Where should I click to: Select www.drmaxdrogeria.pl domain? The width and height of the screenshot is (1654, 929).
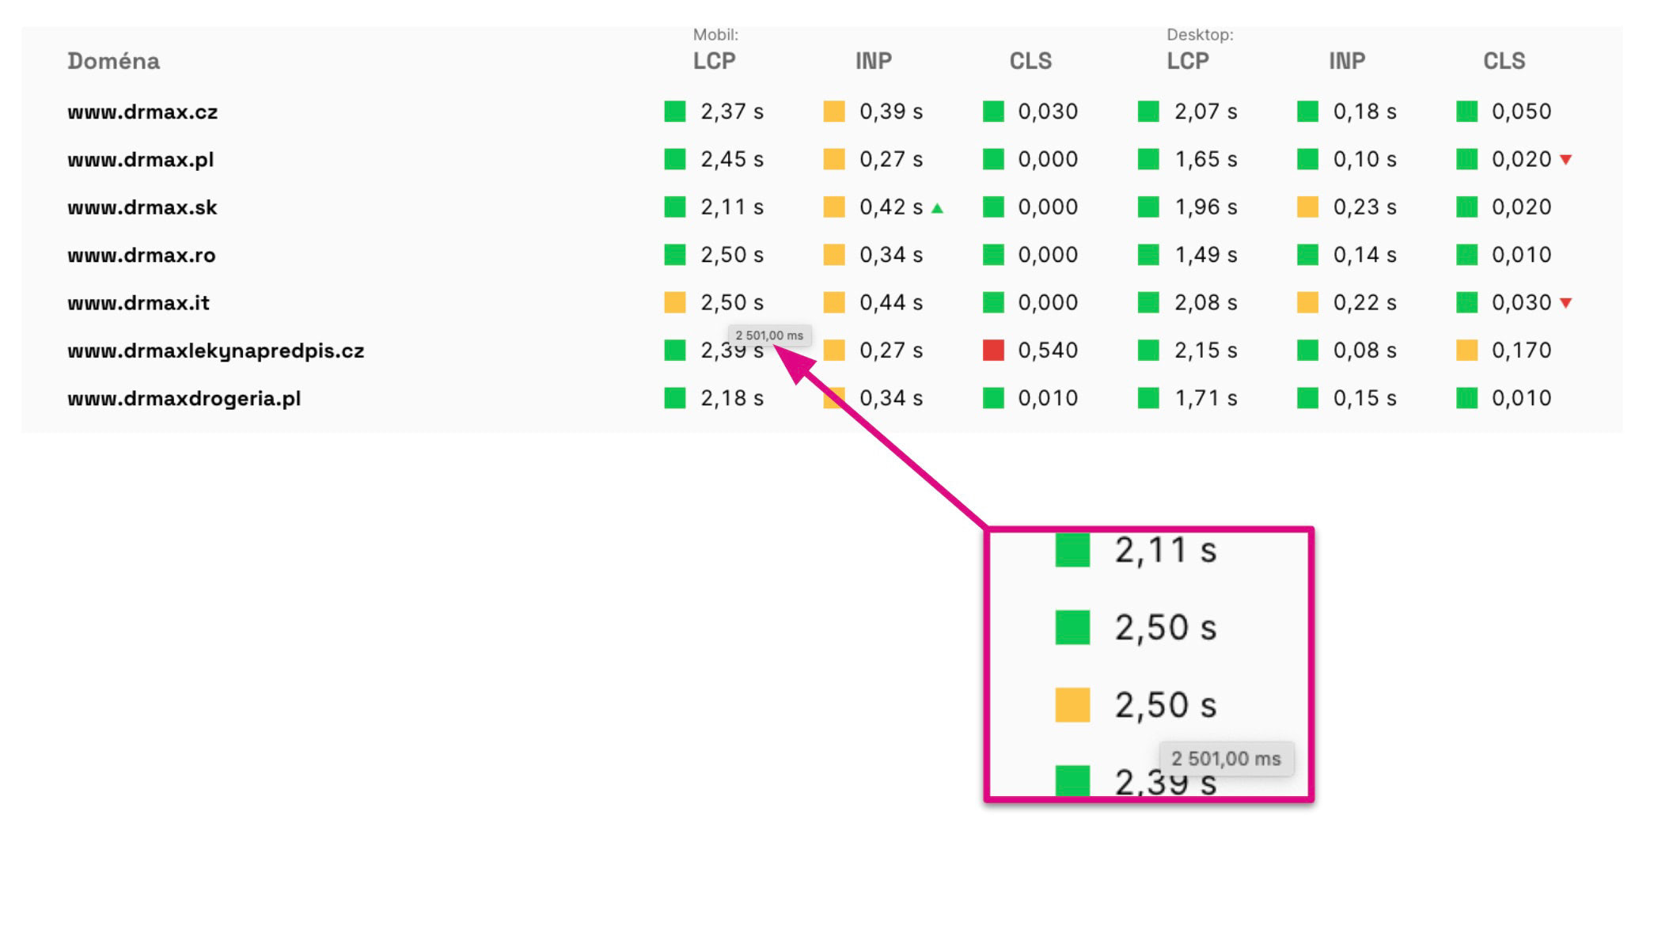click(x=184, y=398)
